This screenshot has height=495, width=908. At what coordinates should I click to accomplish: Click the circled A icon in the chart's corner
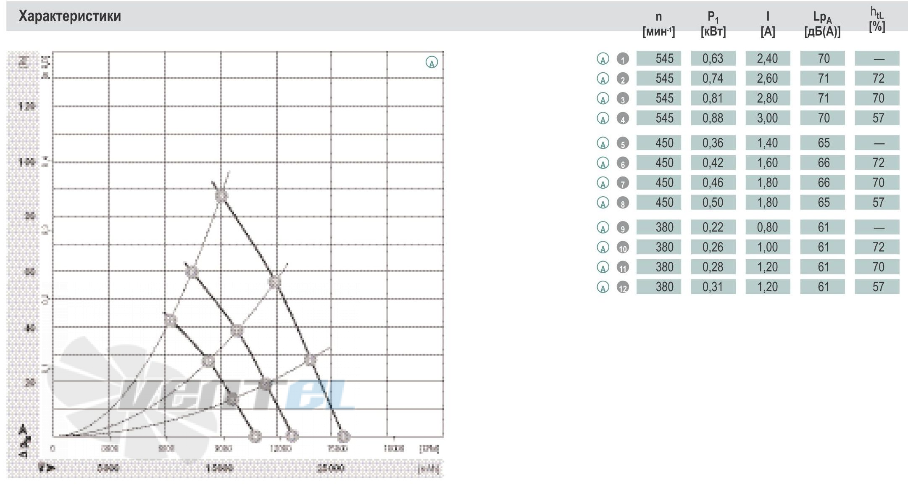click(x=432, y=62)
